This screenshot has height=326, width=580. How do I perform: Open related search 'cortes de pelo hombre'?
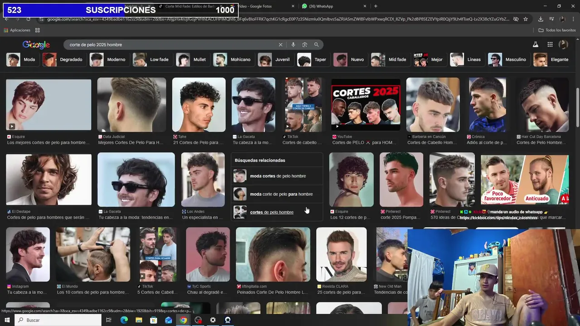pos(277,212)
